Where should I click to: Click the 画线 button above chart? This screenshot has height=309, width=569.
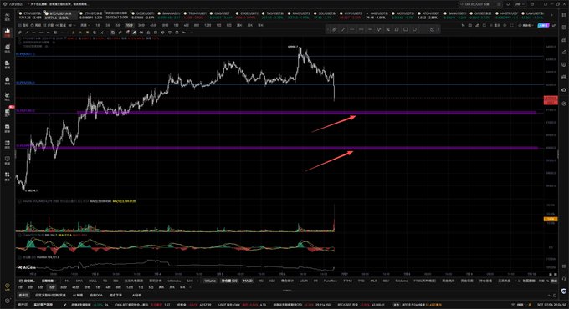[x=36, y=25]
